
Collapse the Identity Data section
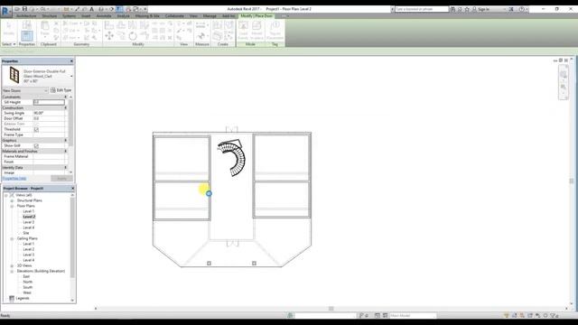pos(66,168)
